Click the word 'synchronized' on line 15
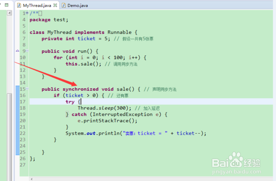This screenshot has height=181, width=276. click(x=80, y=89)
